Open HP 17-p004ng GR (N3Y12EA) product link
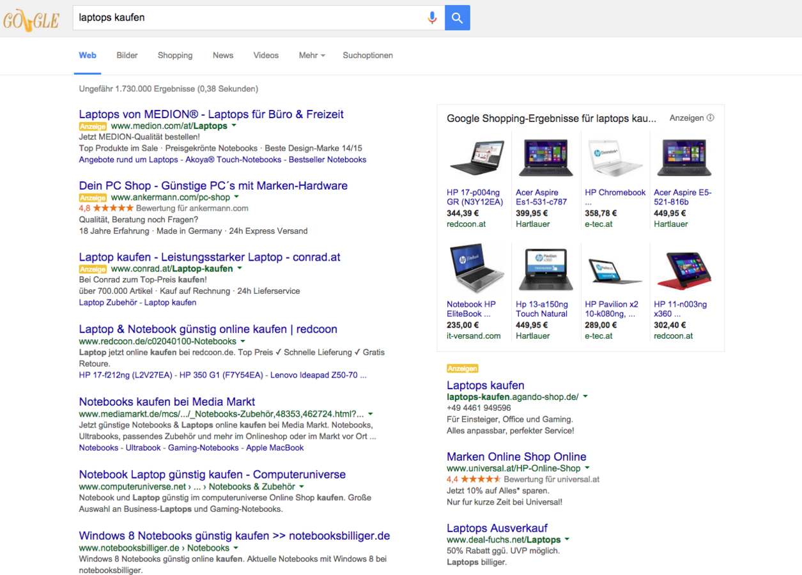This screenshot has width=802, height=575. pyautogui.click(x=475, y=197)
